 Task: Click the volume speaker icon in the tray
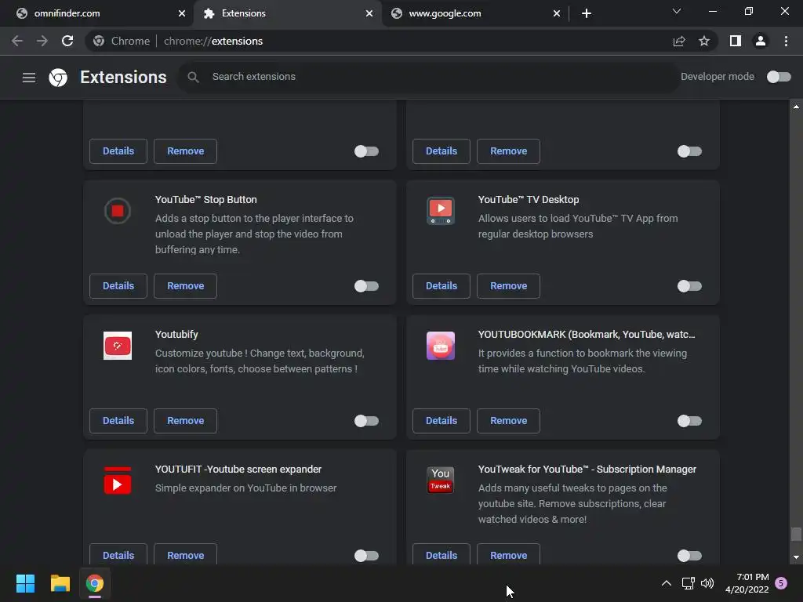point(707,583)
